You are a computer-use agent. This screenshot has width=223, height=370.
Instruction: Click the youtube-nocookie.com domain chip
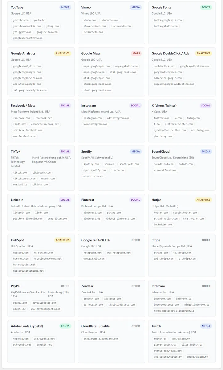[27, 26]
